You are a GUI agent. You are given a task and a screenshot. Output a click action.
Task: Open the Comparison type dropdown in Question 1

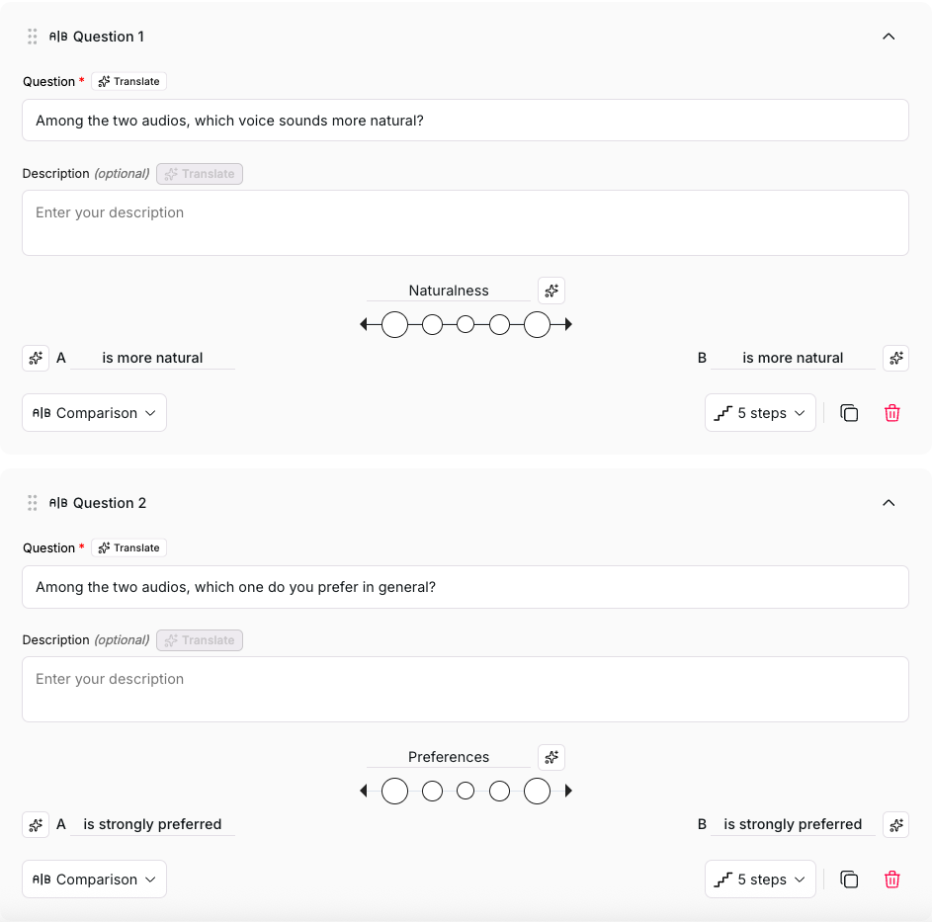pos(94,413)
